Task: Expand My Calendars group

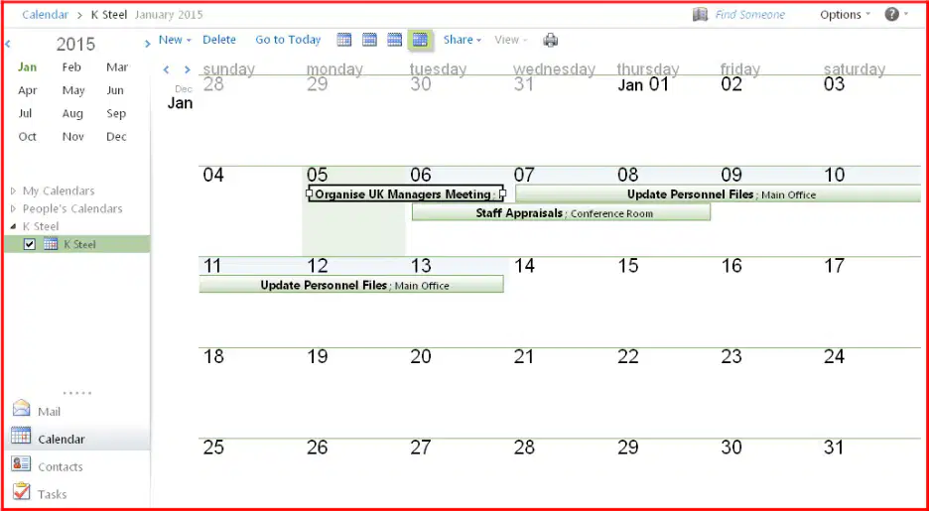Action: [x=14, y=191]
